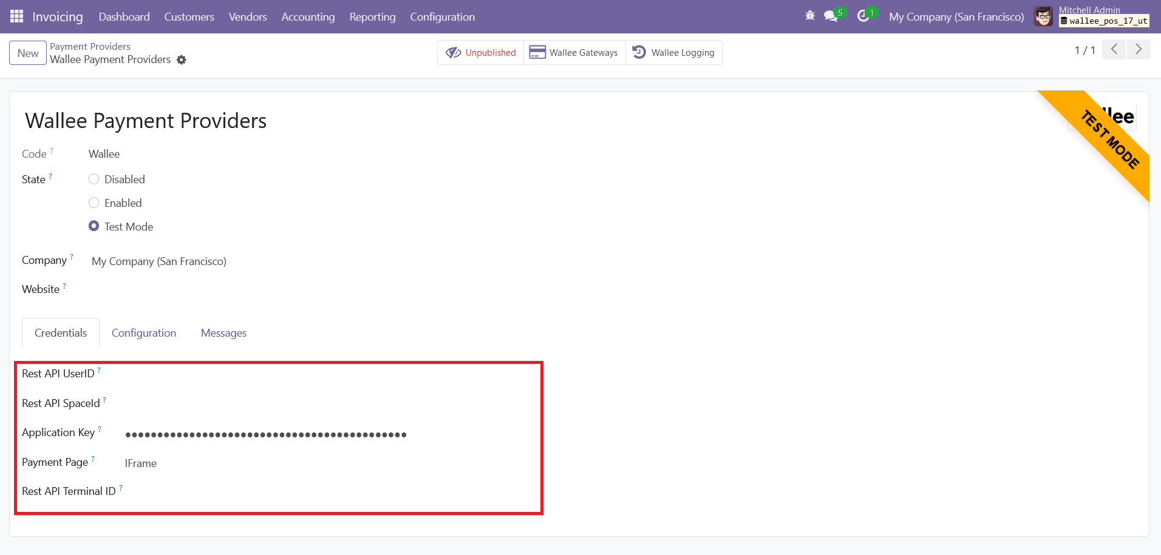Click the gear actions icon beside title
This screenshot has height=555, width=1161.
(x=182, y=60)
